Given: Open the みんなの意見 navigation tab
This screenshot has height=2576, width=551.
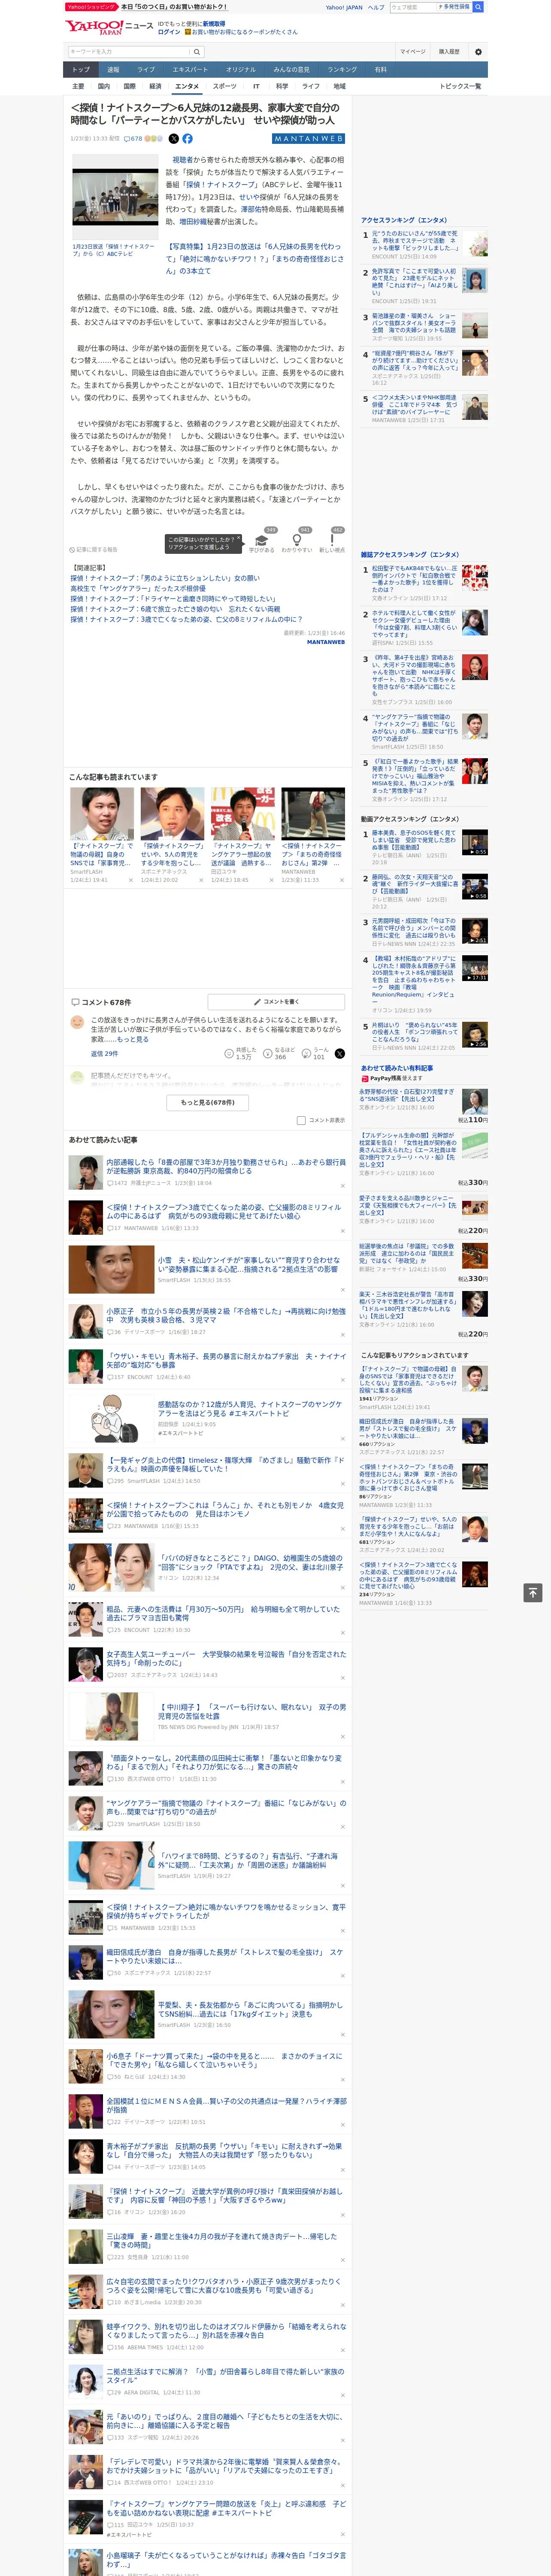Looking at the screenshot, I should (292, 70).
